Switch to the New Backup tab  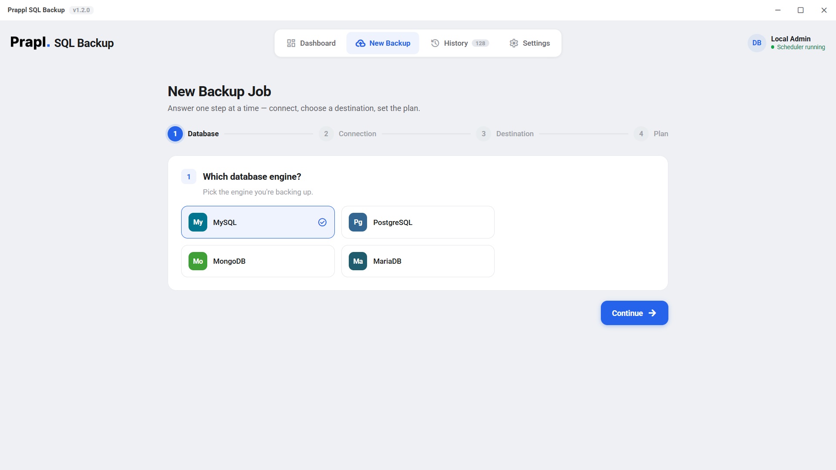pyautogui.click(x=383, y=43)
